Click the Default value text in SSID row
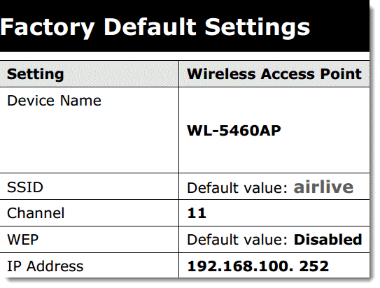Viewport: 380px width, 288px height. (237, 188)
